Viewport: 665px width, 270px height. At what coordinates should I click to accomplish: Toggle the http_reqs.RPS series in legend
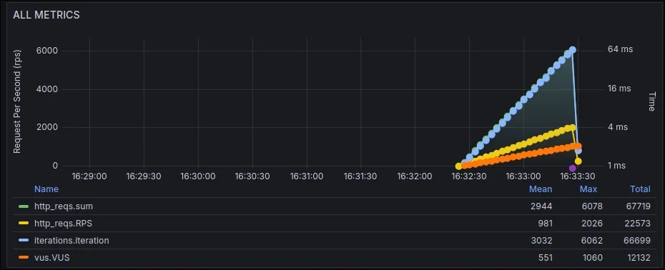pyautogui.click(x=63, y=224)
